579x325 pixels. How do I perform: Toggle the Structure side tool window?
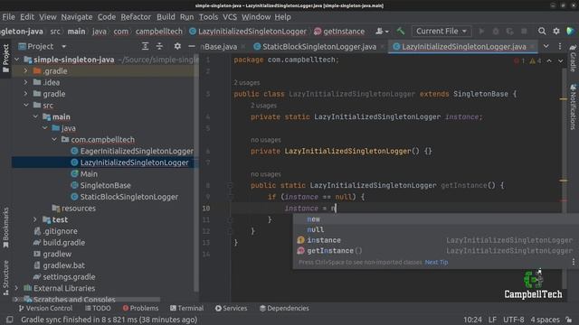(5, 278)
